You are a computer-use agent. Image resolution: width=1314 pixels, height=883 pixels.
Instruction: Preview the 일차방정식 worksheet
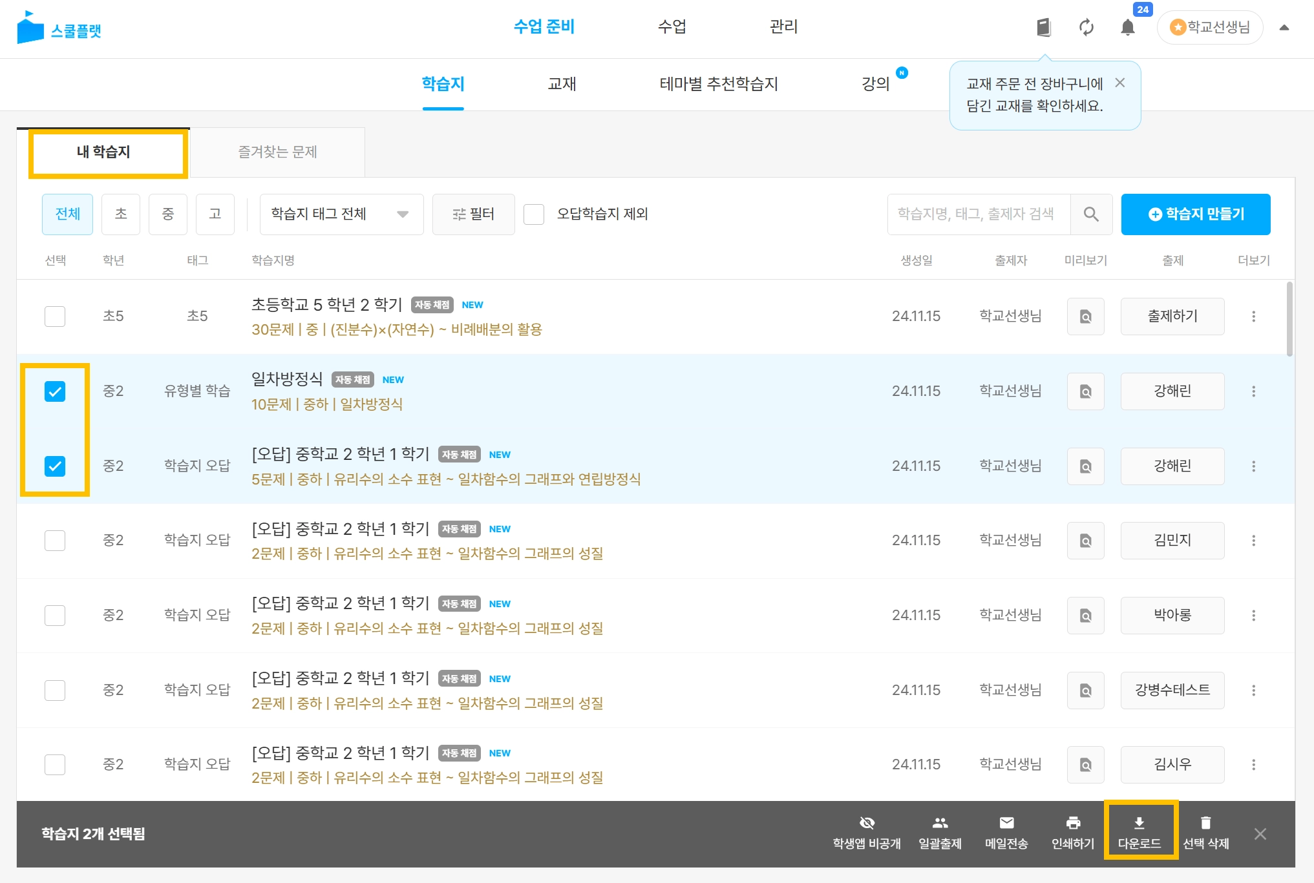(x=1085, y=391)
